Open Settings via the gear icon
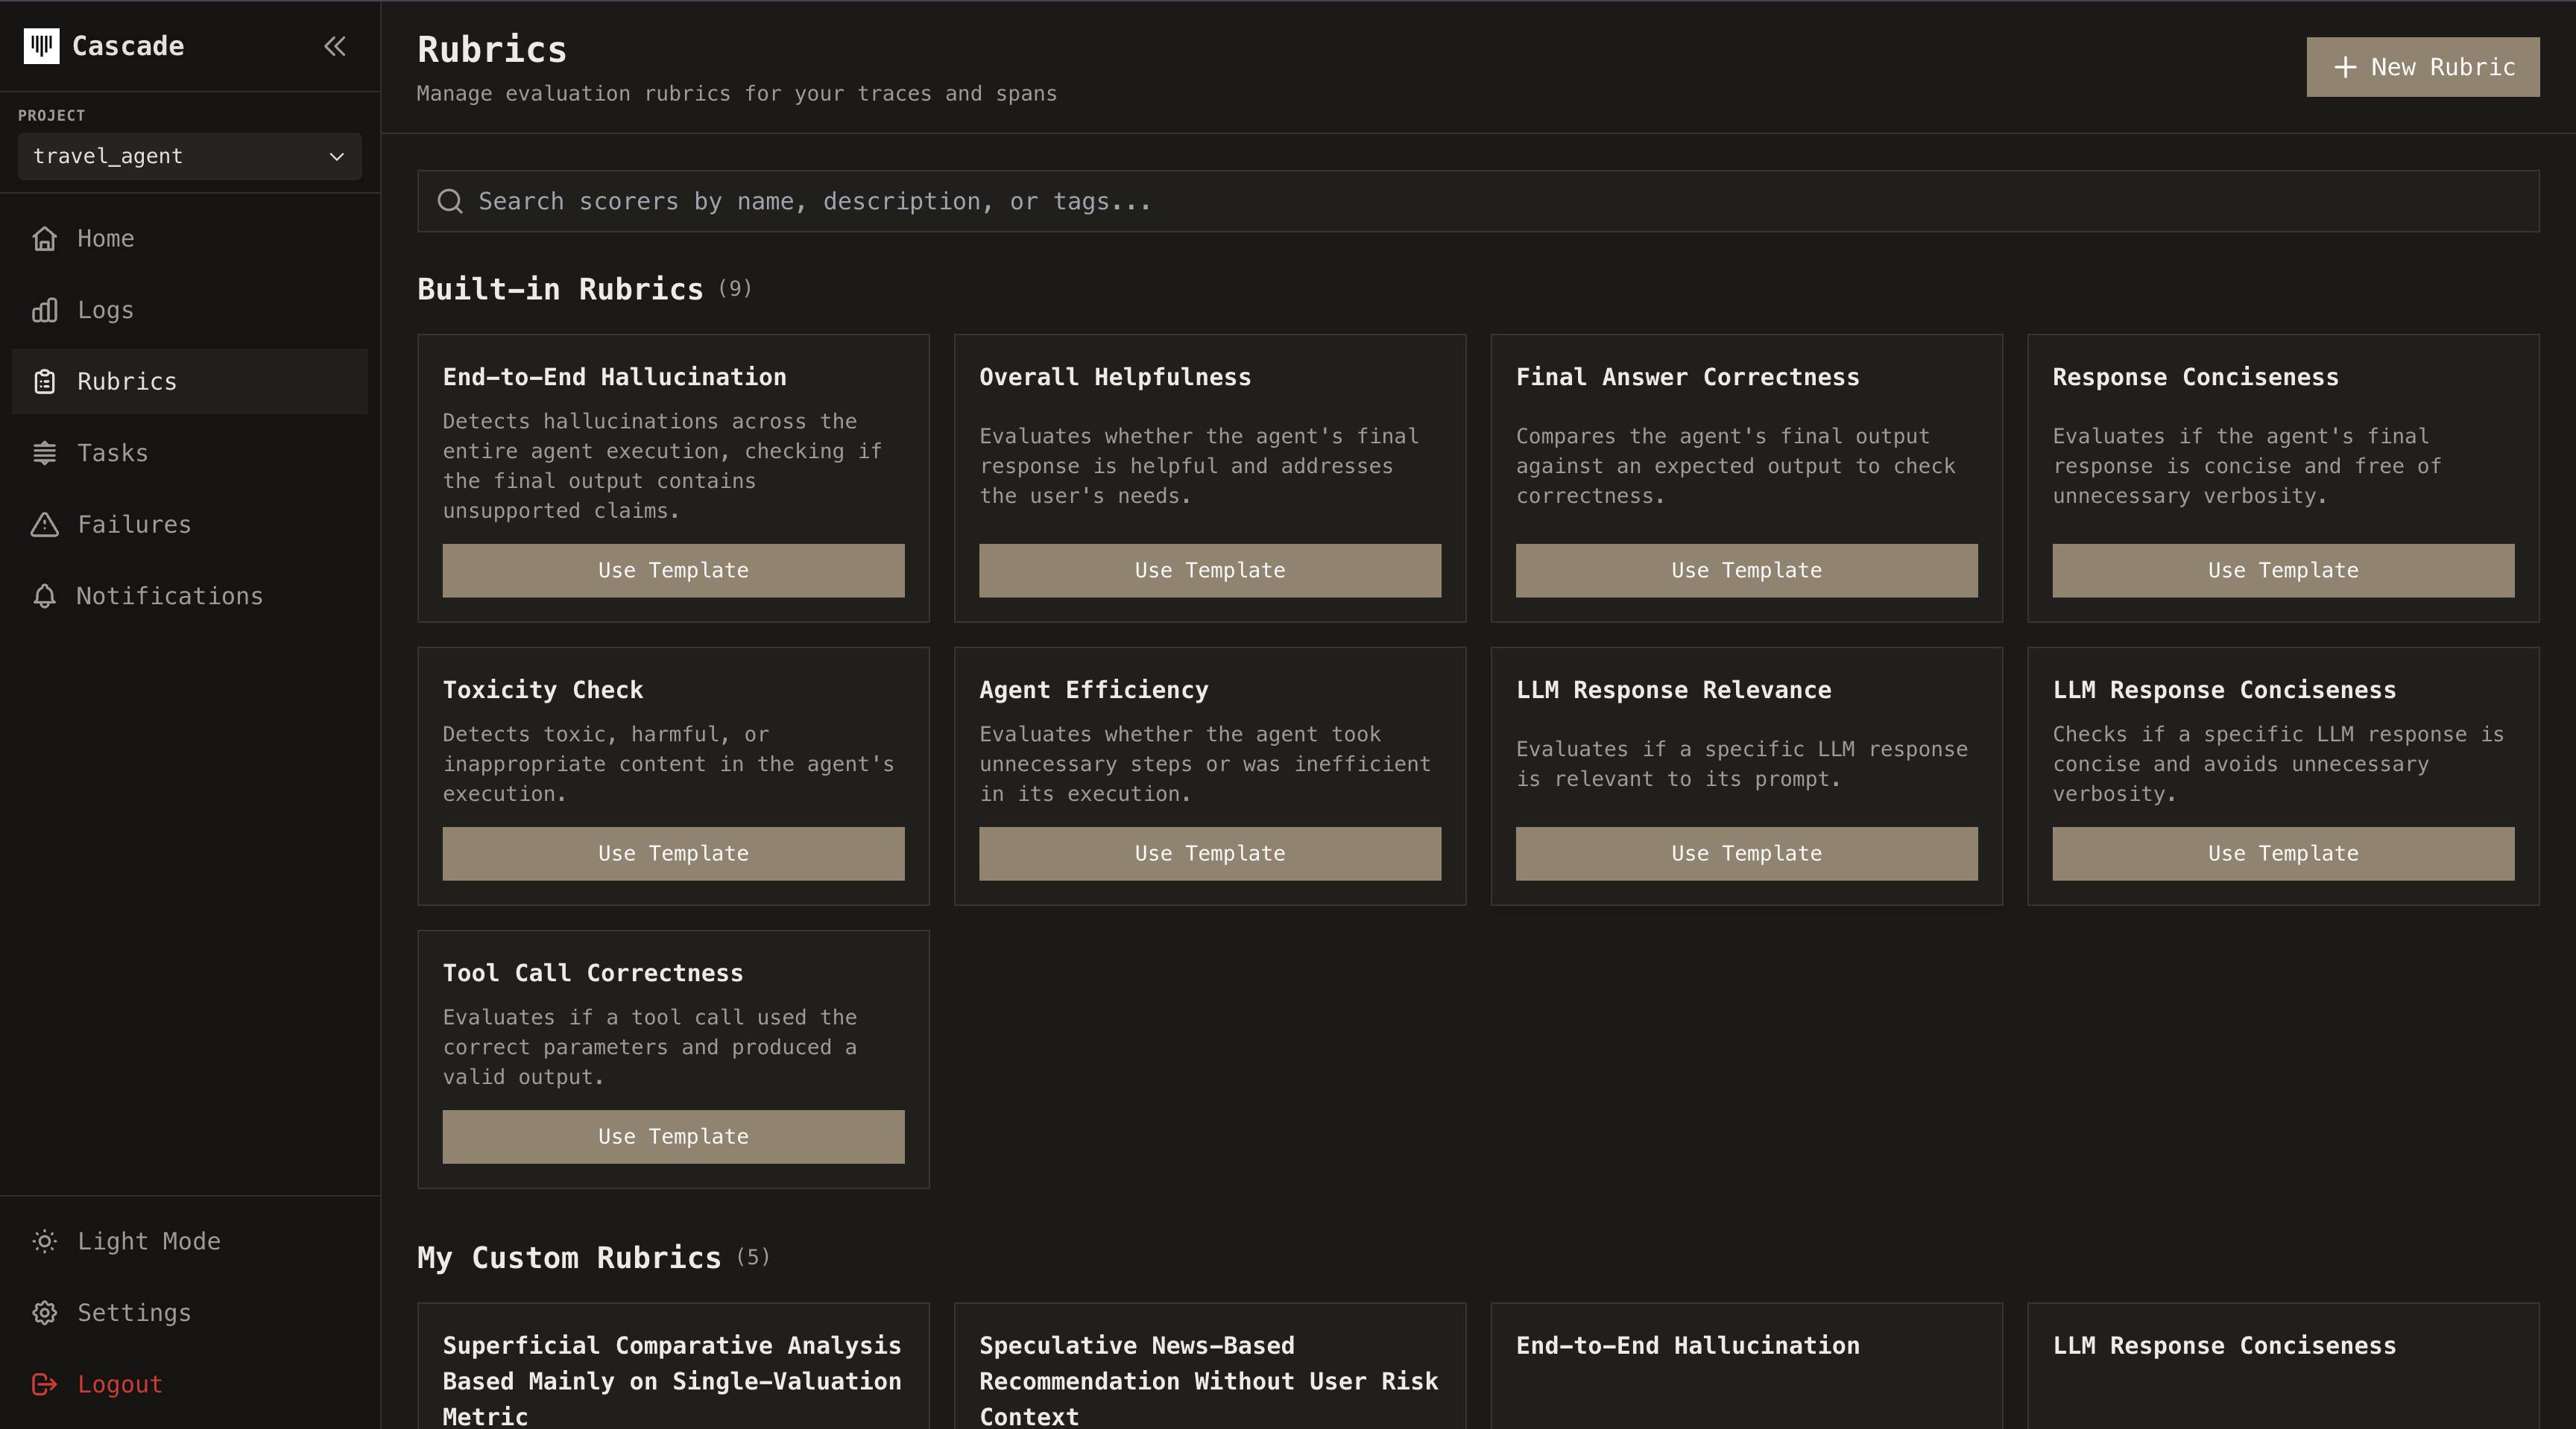 coord(45,1312)
